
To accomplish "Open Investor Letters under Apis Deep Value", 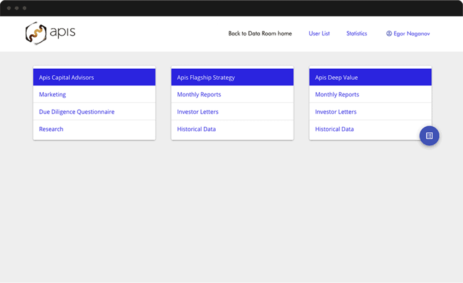I will [x=336, y=111].
